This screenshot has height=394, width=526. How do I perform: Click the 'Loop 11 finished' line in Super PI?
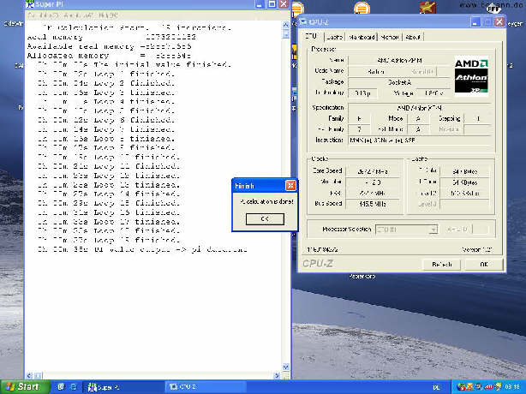108,166
